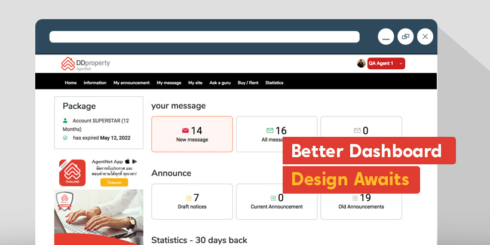
Task: Click the QA Agent profile avatar
Action: click(361, 63)
